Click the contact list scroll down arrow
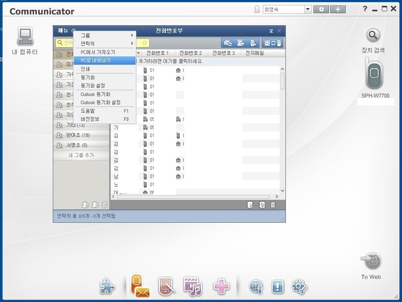Screen dimensions: 402x302 click(282, 190)
